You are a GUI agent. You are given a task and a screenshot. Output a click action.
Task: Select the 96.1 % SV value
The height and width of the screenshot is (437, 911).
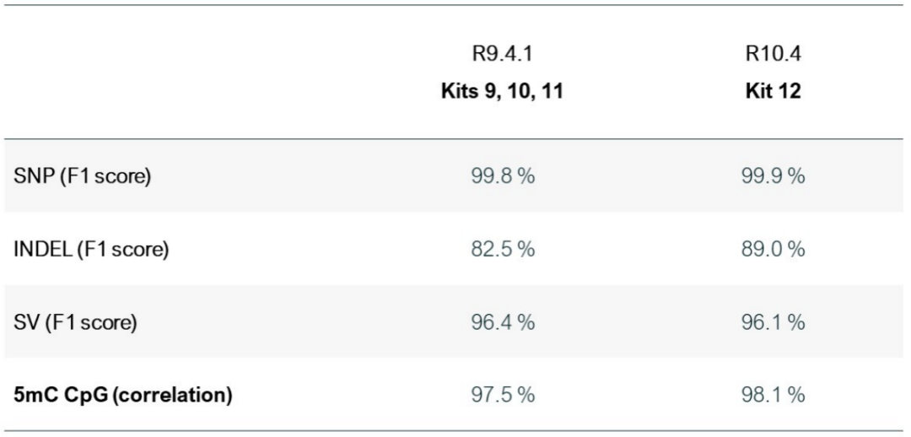774,322
